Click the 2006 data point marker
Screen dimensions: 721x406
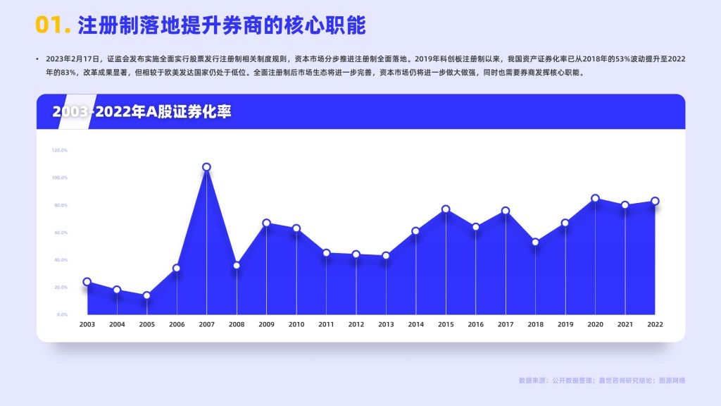(177, 269)
